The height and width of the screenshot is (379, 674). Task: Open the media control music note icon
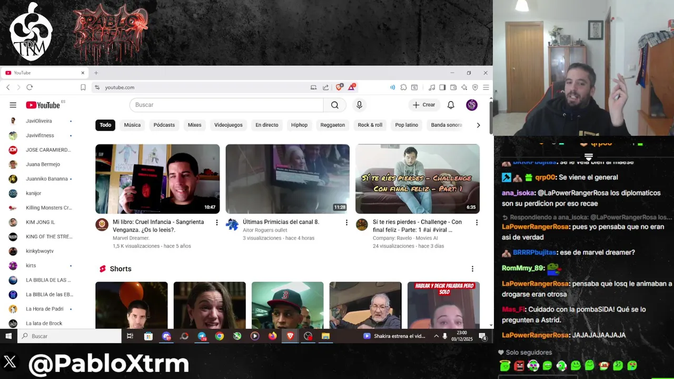point(432,87)
